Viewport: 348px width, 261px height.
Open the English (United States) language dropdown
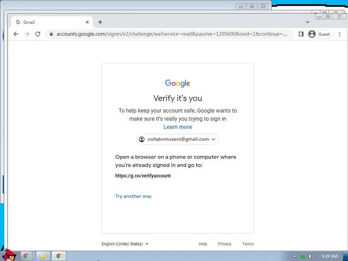coord(125,244)
